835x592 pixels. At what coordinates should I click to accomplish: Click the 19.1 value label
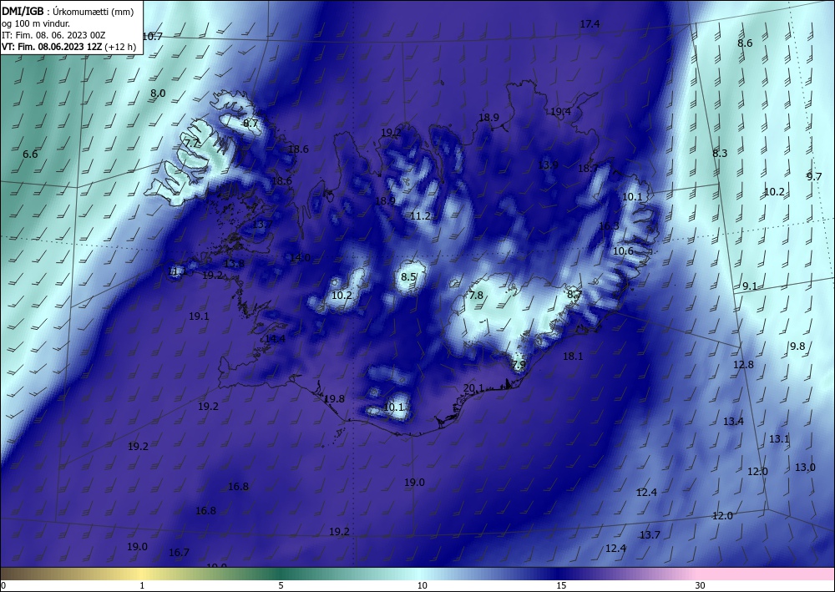click(x=199, y=316)
